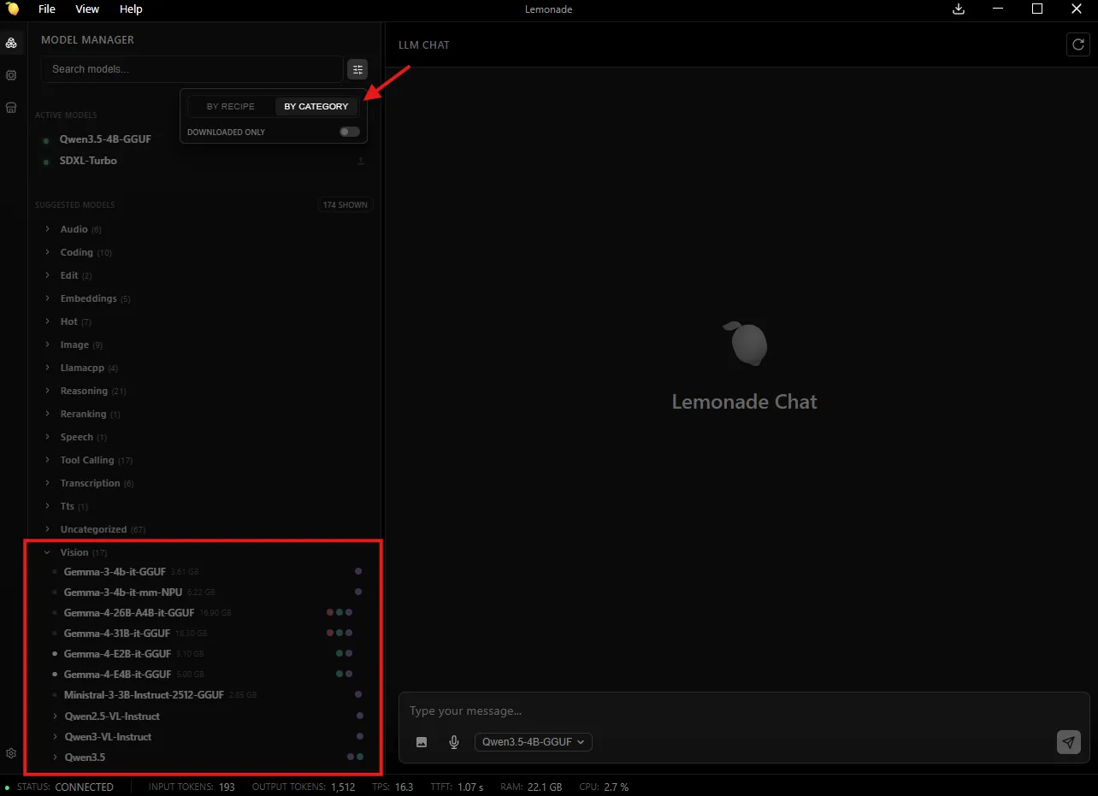Click the TTFT value 1.07 s
The width and height of the screenshot is (1098, 796).
point(469,787)
